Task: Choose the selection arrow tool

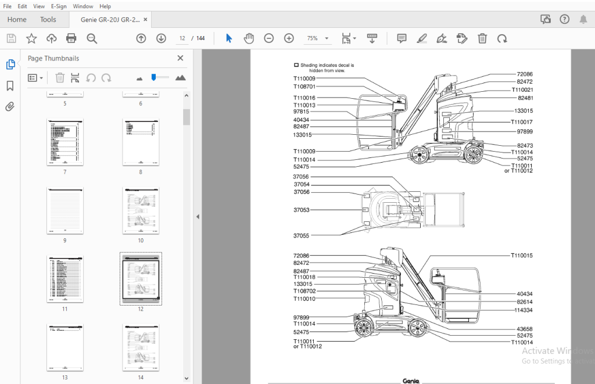Action: coord(229,38)
